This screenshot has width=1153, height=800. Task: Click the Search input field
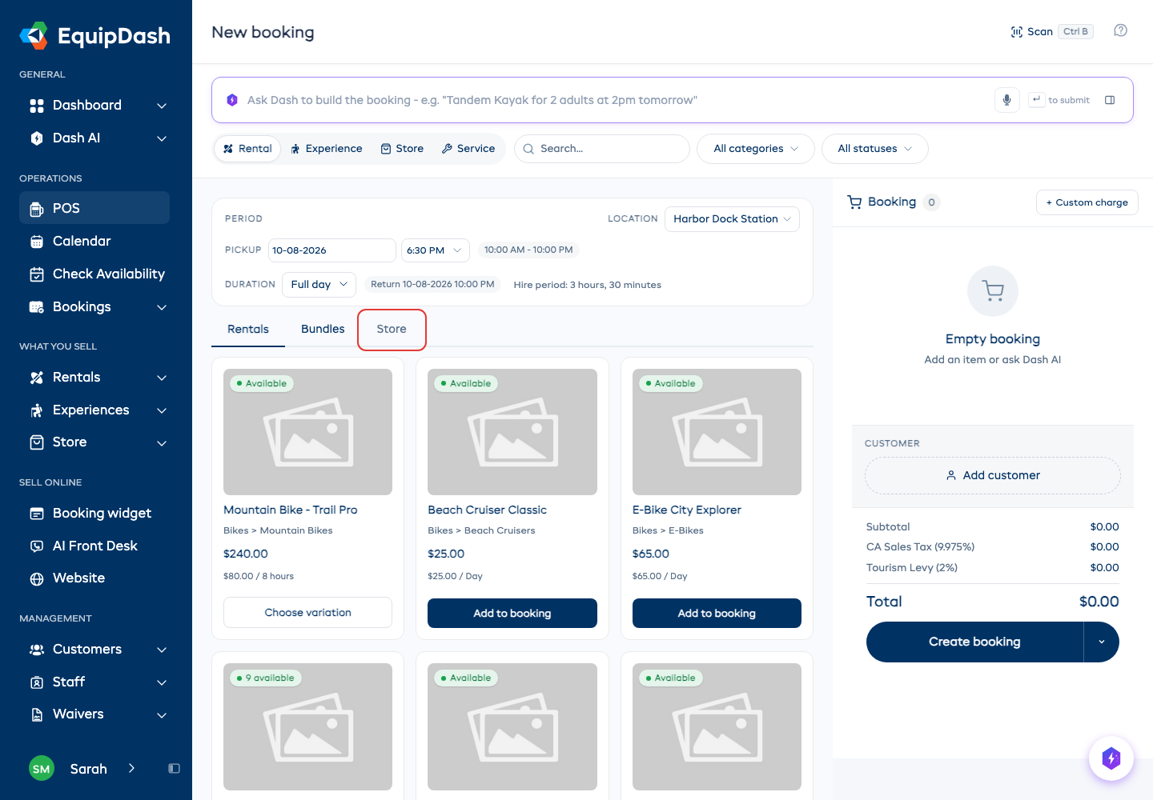click(602, 149)
